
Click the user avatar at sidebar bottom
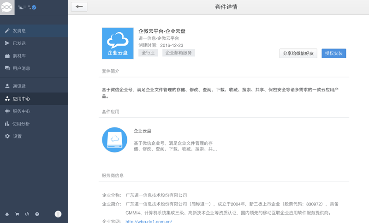[x=58, y=214]
